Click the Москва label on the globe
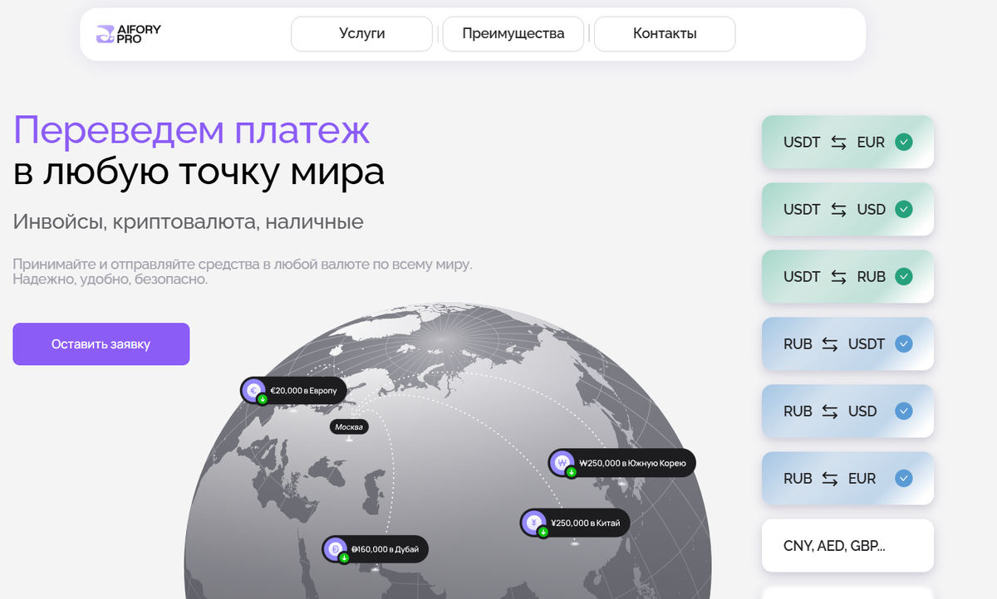Screen dimensions: 997x599 (351, 426)
